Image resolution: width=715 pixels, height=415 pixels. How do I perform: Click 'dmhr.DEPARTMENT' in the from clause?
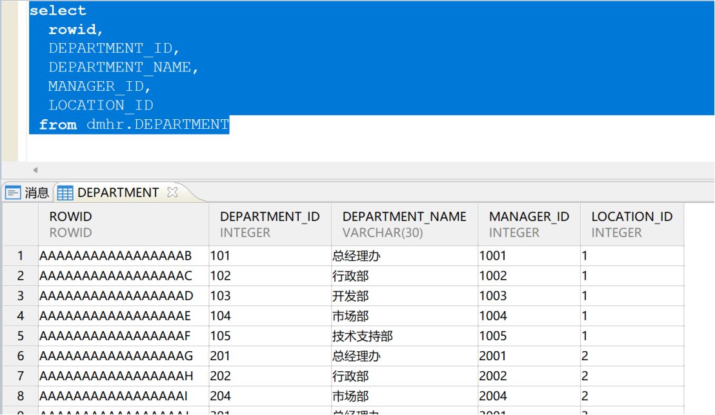(157, 124)
